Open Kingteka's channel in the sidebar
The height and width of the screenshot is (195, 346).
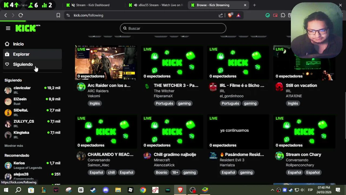(32, 135)
